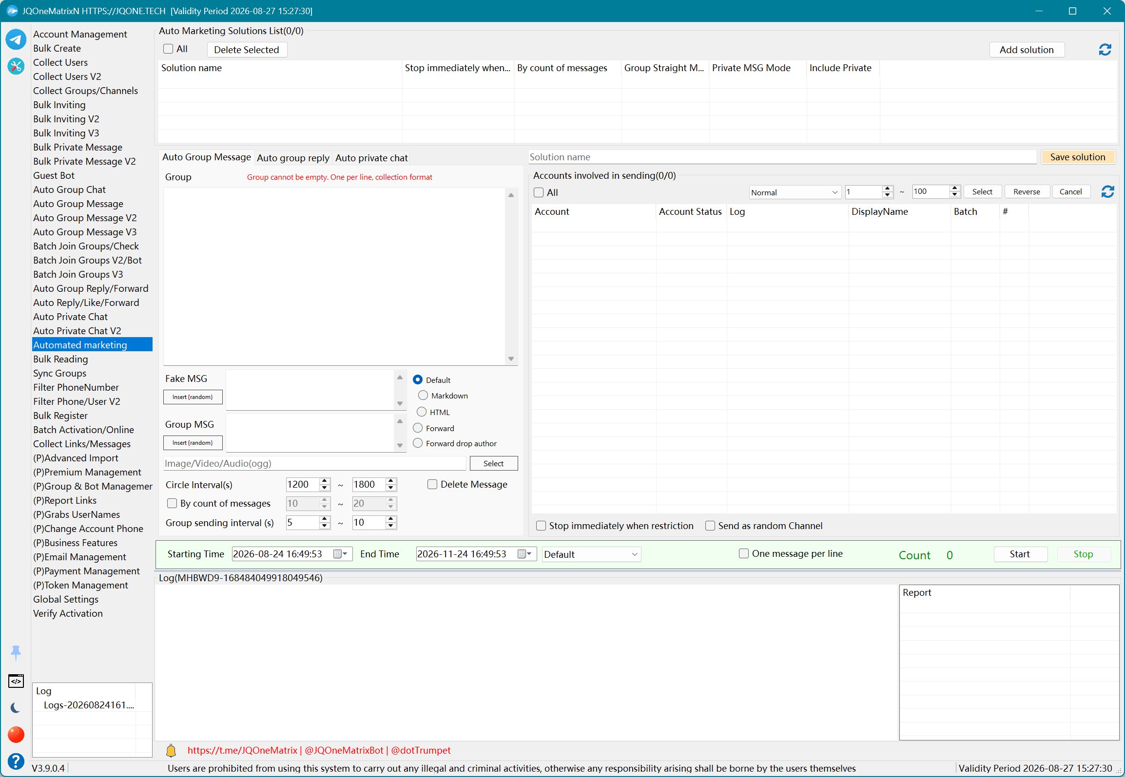
Task: Open help question mark icon
Action: coord(16,761)
